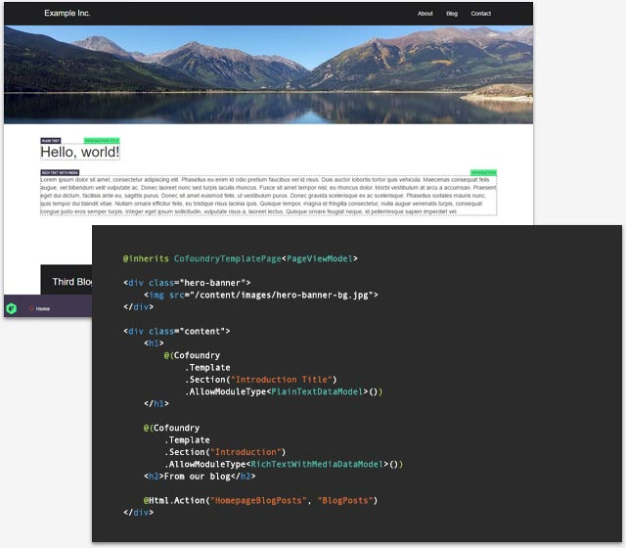Click the PageViewModel type in @inherits line
Viewport: 626px width, 548px height.
point(320,258)
